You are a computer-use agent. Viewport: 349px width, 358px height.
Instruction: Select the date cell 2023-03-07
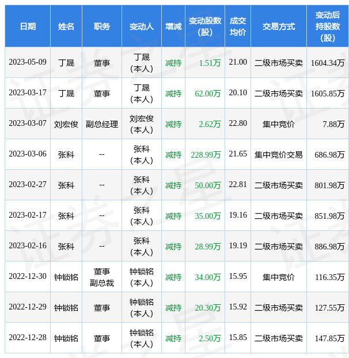point(28,124)
